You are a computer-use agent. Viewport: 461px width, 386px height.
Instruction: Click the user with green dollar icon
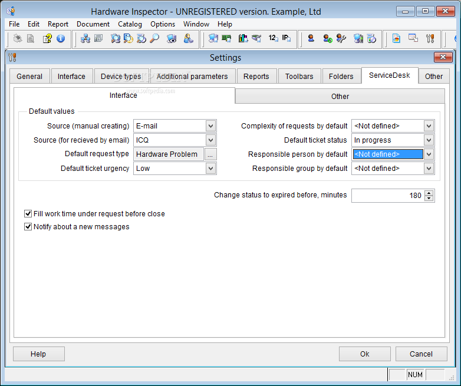point(328,38)
